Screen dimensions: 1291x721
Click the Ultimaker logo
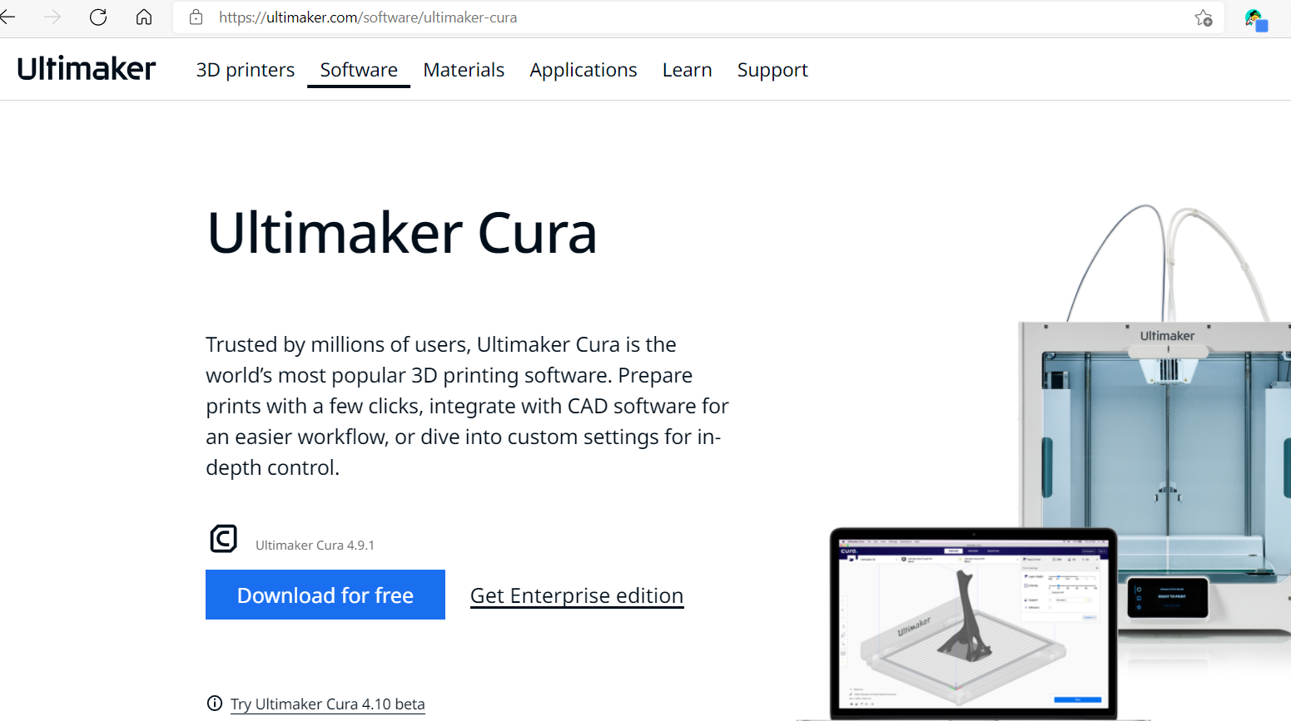tap(87, 69)
